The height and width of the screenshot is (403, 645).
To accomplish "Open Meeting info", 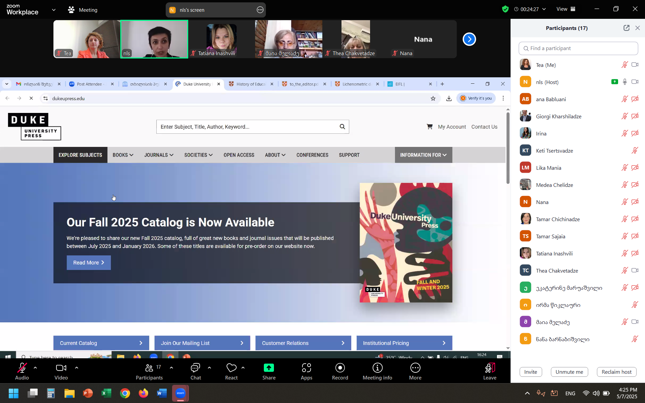I will 377,371.
